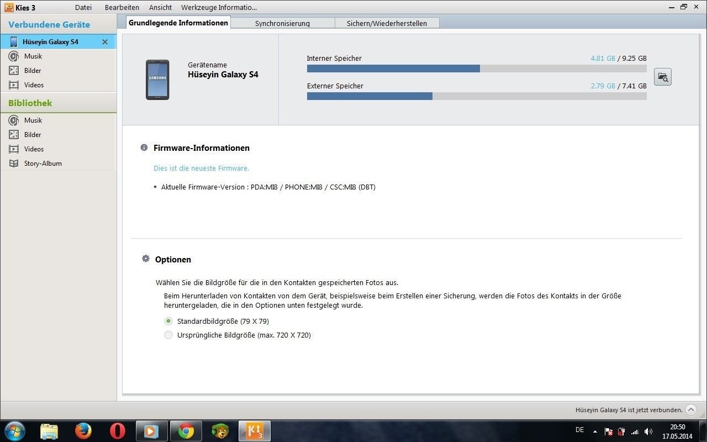Click the power plug tray icon

pos(622,432)
